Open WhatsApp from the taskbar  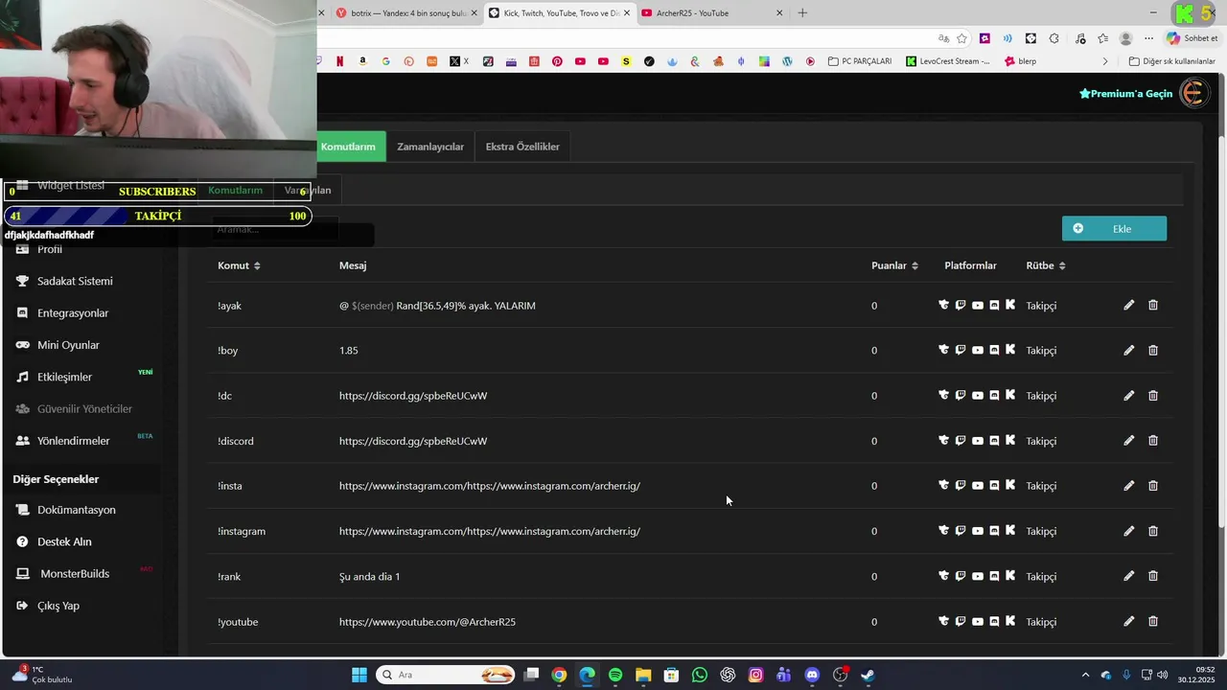coord(700,675)
